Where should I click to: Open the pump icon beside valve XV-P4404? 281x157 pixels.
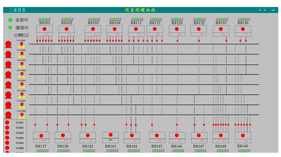[x=8, y=75]
